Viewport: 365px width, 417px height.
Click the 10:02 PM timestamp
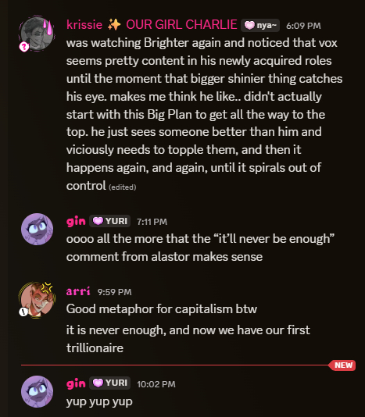tap(156, 384)
